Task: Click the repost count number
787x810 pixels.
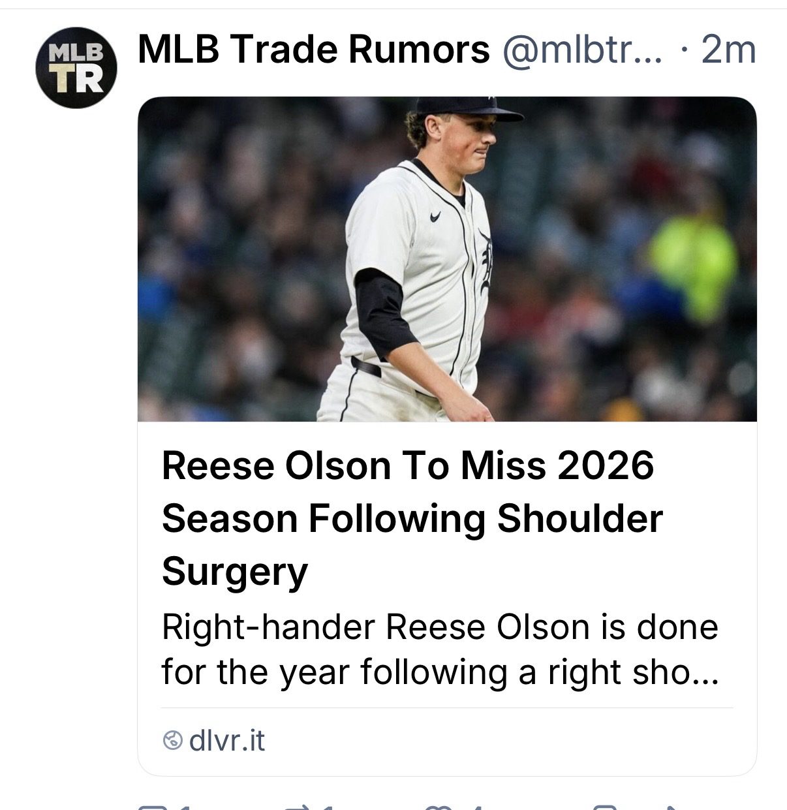Action: pyautogui.click(x=328, y=808)
